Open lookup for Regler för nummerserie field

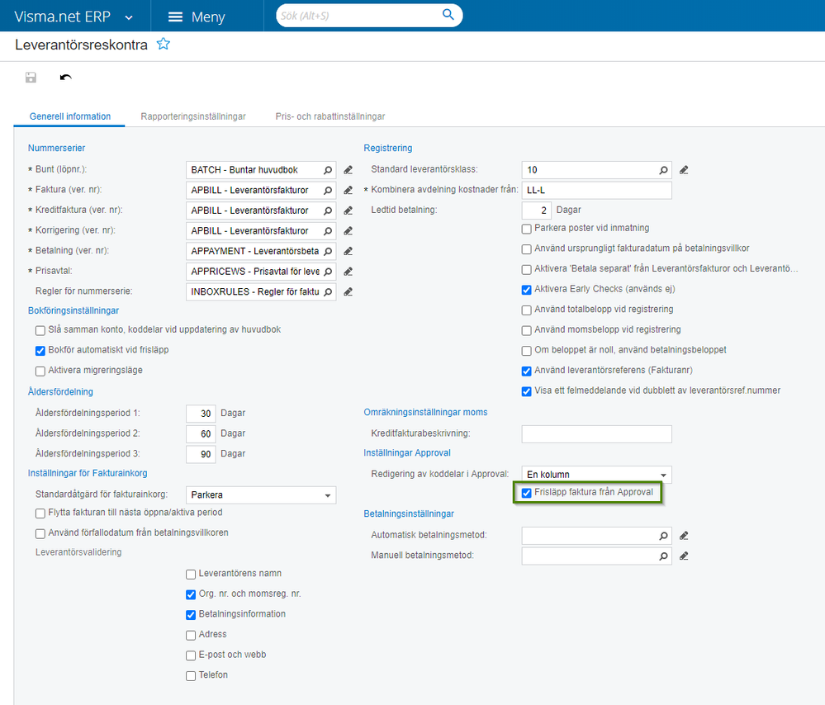pos(328,292)
